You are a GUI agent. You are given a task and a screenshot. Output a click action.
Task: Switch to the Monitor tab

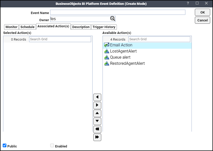pyautogui.click(x=12, y=27)
